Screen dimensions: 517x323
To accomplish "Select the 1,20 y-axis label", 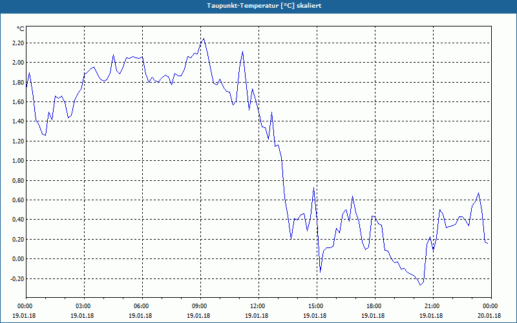I will 18,141.
